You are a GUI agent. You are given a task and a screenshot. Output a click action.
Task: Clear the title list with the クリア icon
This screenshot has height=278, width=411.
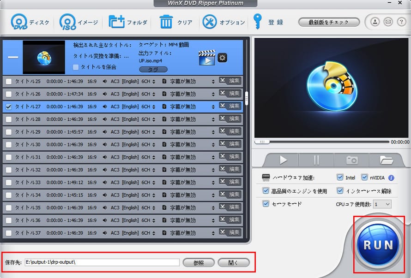click(x=165, y=22)
